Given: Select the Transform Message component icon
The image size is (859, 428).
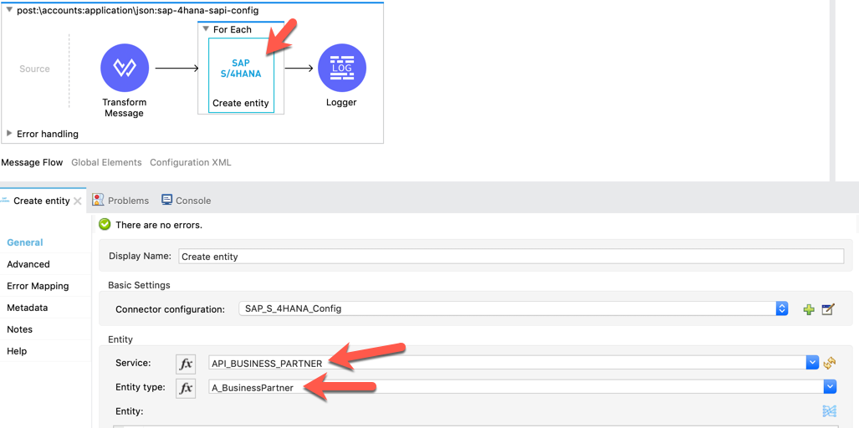Looking at the screenshot, I should click(125, 69).
